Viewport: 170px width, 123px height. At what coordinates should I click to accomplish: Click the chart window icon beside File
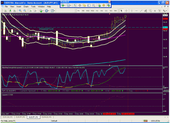2,7
